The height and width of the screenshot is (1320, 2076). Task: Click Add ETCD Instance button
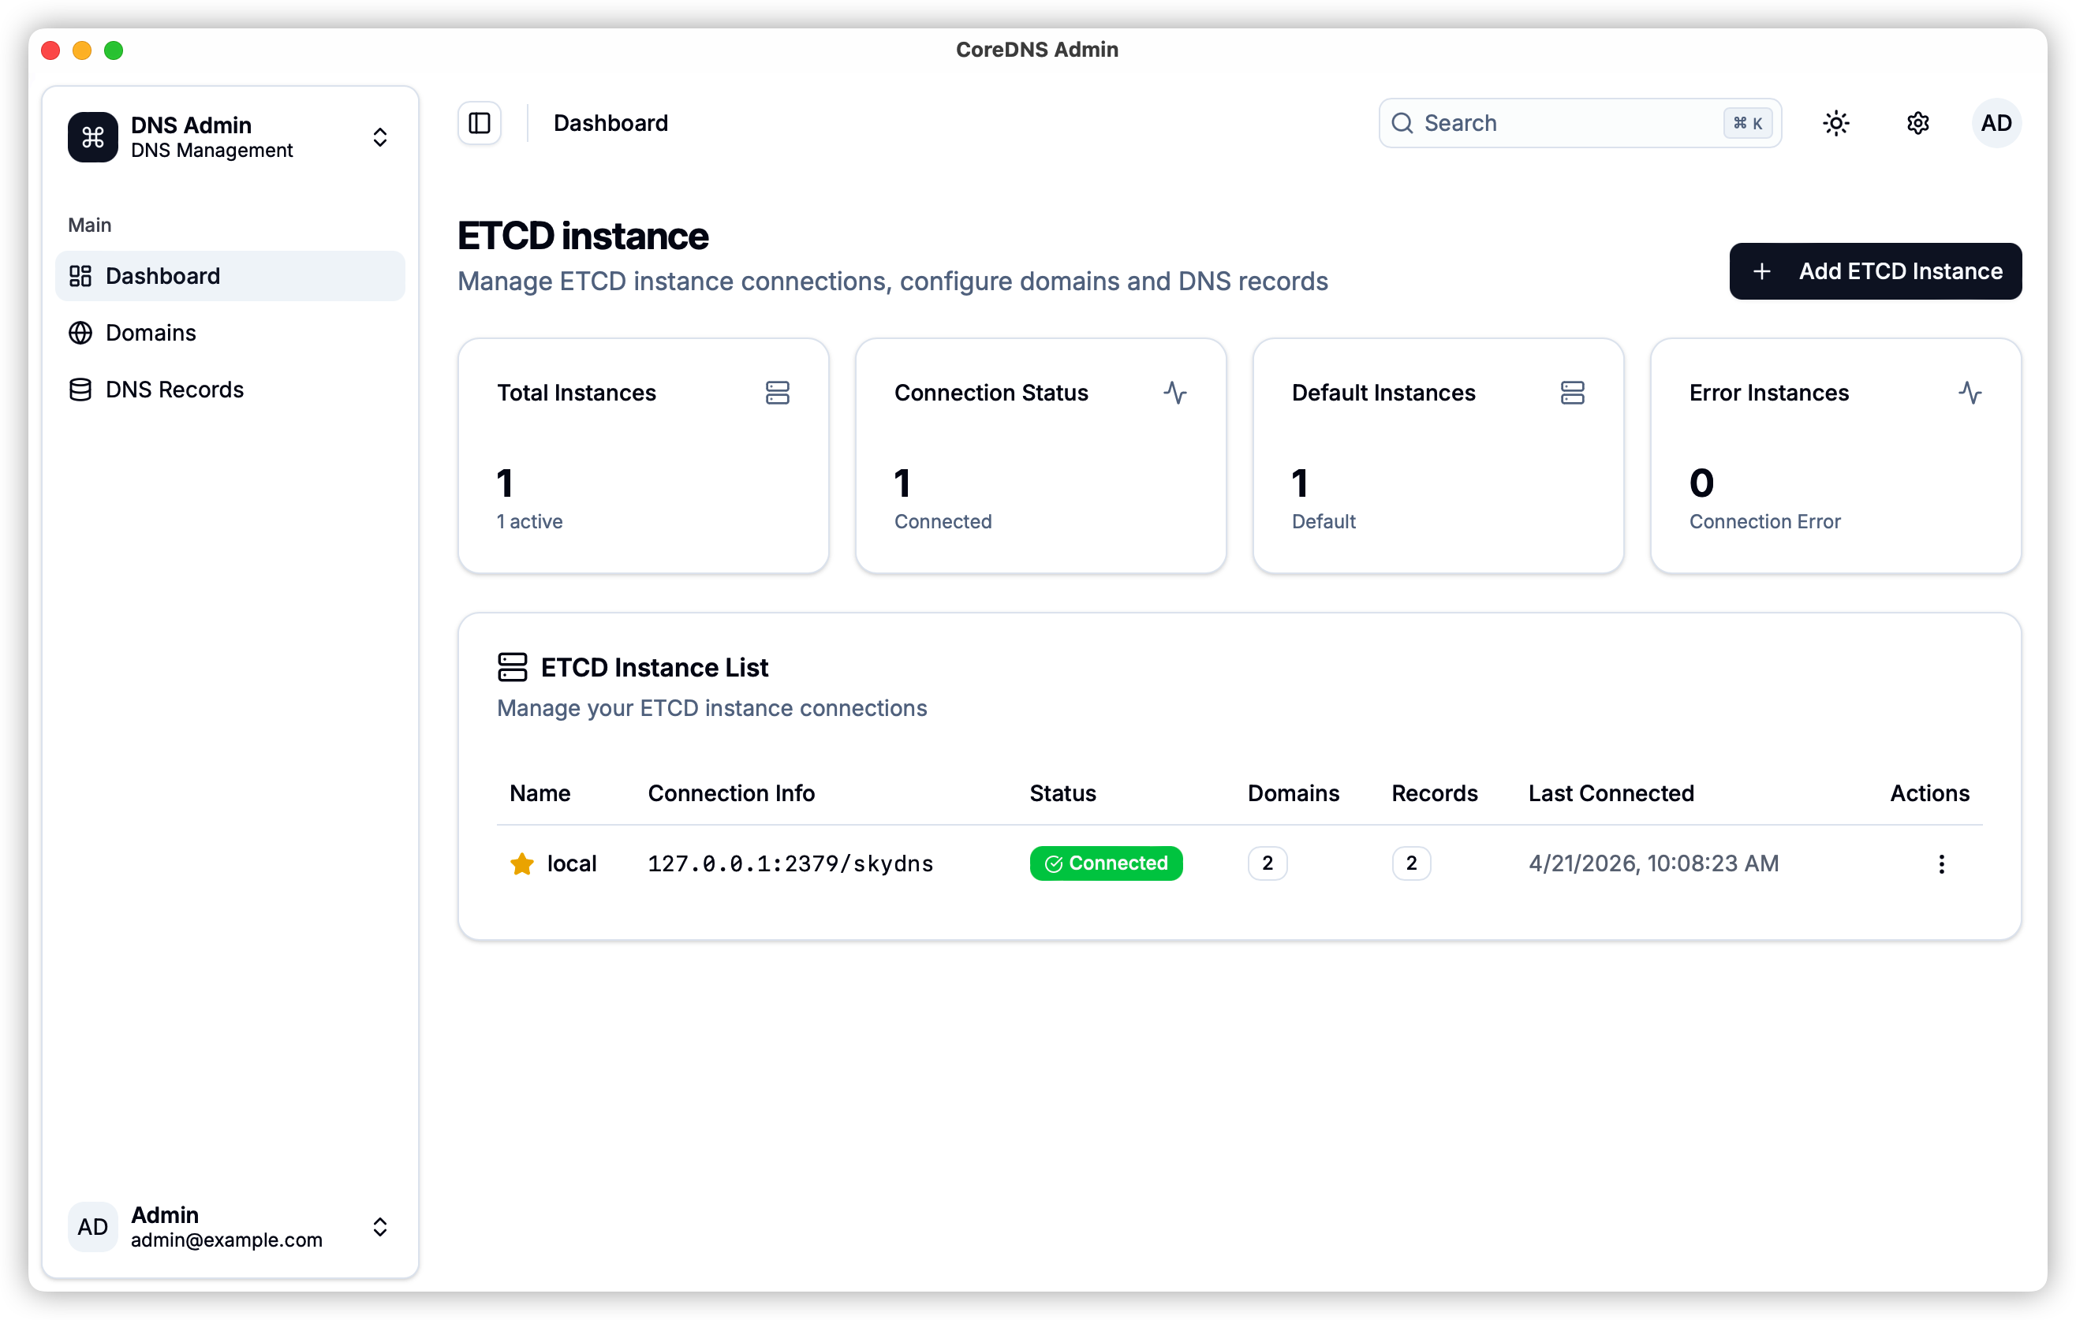(x=1874, y=271)
